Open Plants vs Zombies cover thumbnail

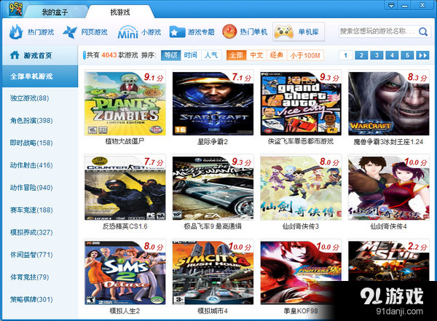(x=125, y=103)
